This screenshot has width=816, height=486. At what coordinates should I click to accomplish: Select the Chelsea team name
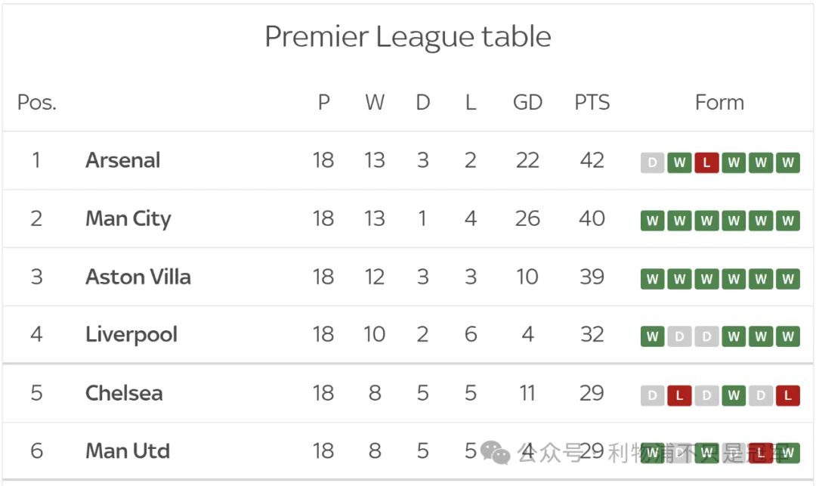123,393
